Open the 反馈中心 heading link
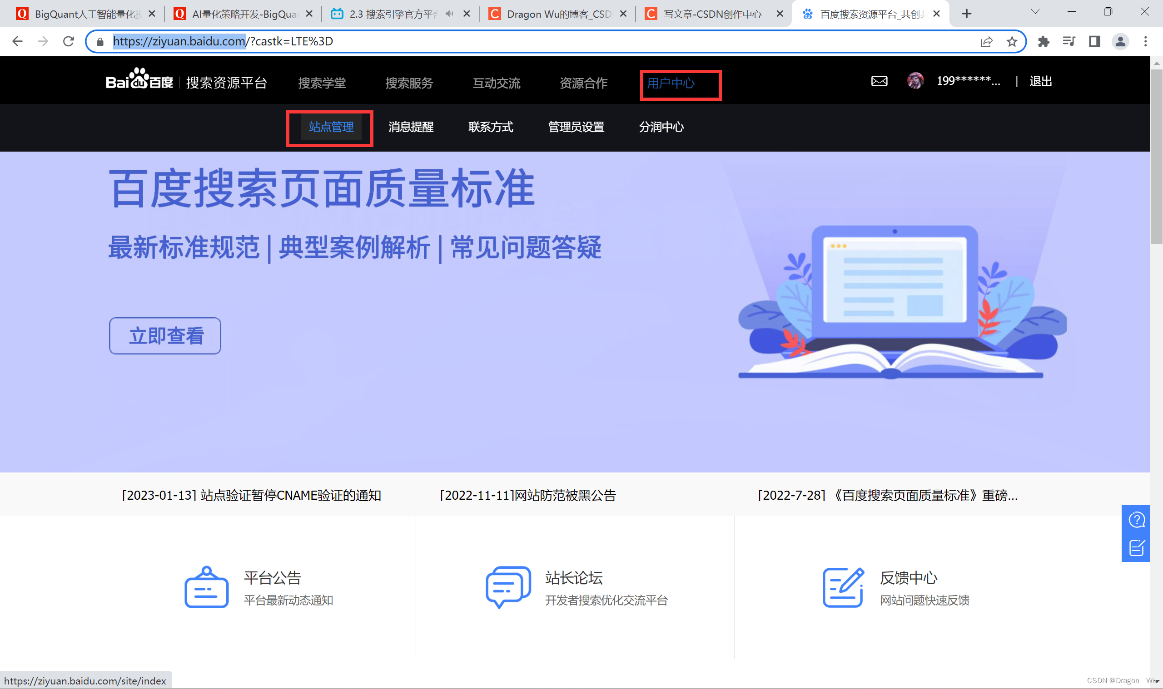Viewport: 1163px width, 689px height. click(x=909, y=578)
